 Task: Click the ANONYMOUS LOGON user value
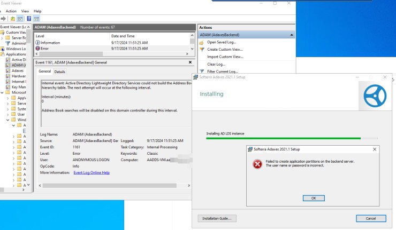[x=91, y=160]
